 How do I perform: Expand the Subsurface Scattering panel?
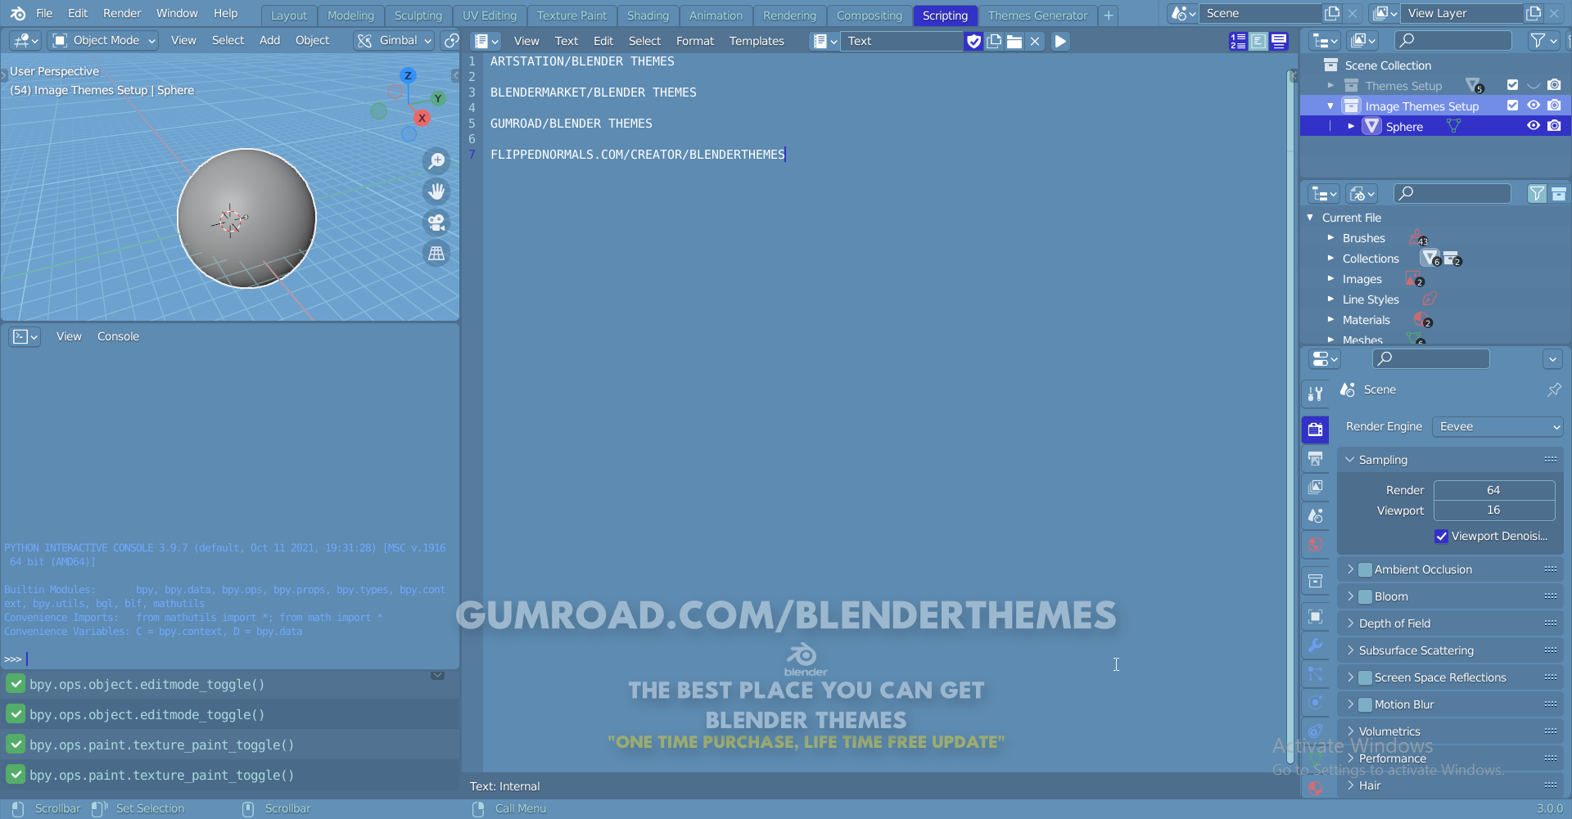click(x=1450, y=651)
